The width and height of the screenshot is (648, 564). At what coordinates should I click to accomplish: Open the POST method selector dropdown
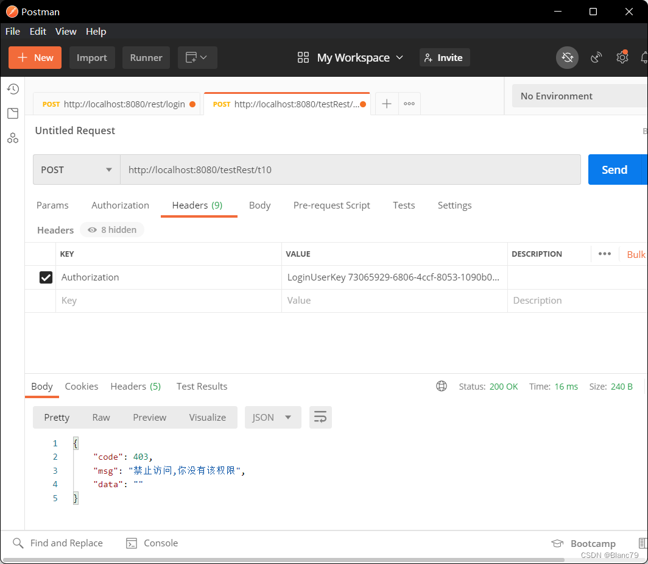click(x=76, y=170)
